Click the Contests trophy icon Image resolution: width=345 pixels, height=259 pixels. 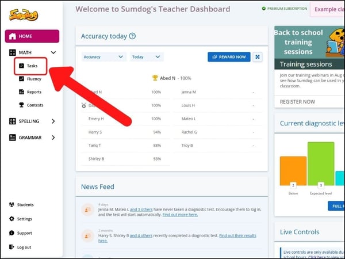tap(21, 105)
